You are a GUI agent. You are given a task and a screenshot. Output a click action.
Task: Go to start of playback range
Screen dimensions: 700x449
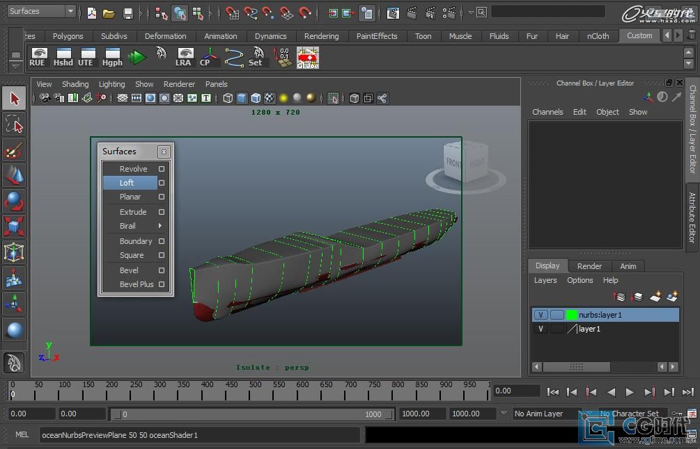(x=552, y=392)
